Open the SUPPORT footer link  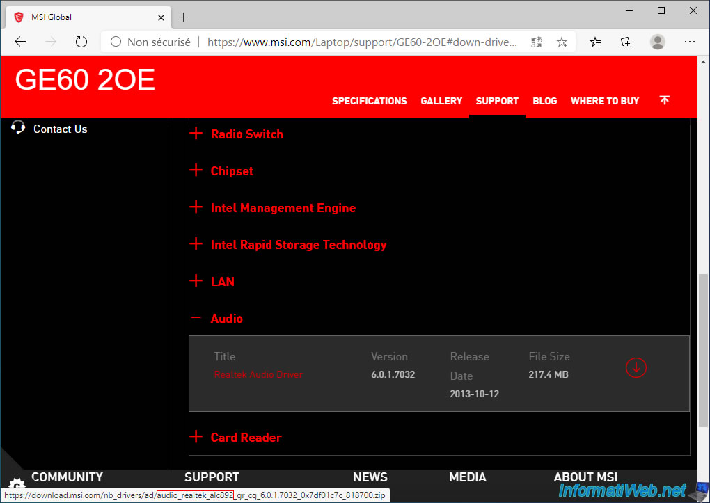[212, 477]
